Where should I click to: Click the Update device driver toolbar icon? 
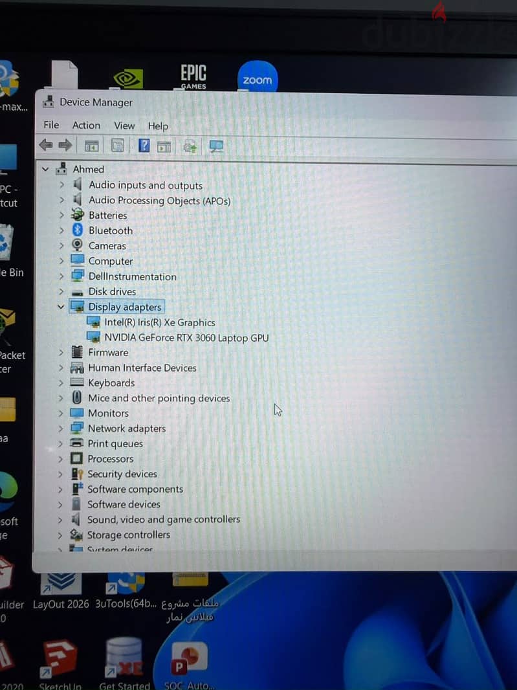click(x=190, y=146)
